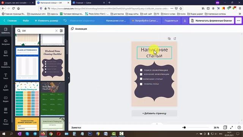Viewport: 243px width, 137px height.
Task: Select the Class Attendance template thumbnail
Action: click(x=27, y=64)
